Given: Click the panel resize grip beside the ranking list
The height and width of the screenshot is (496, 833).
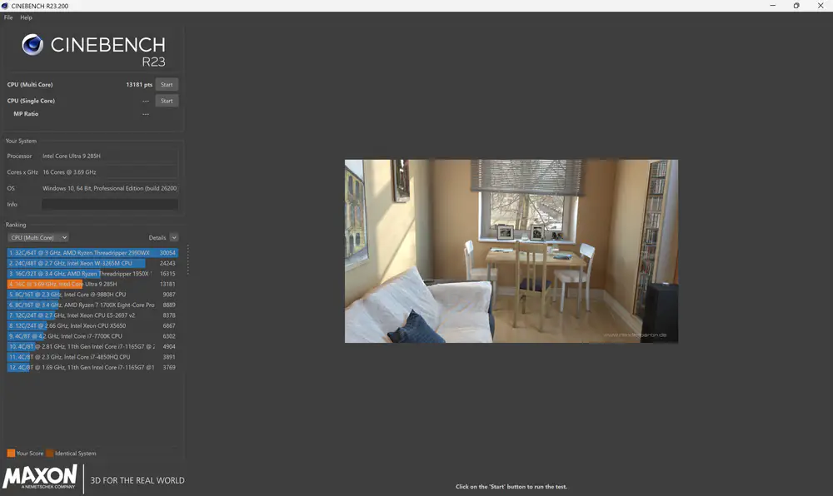Looking at the screenshot, I should [x=187, y=259].
